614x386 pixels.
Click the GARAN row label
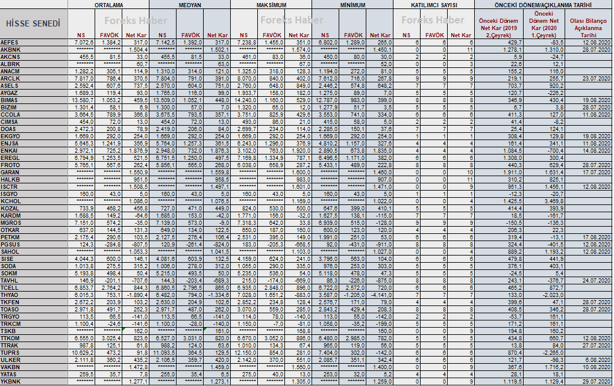[34, 173]
